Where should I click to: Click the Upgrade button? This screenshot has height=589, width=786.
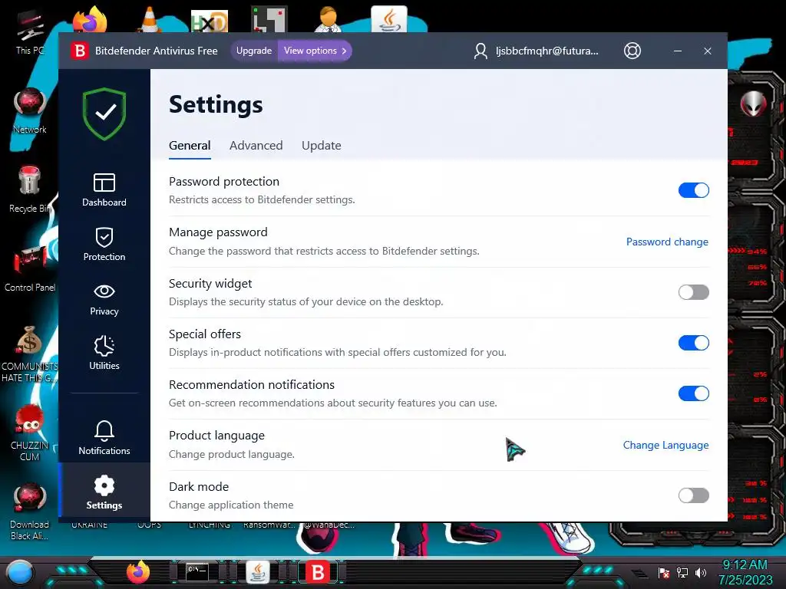(x=254, y=51)
